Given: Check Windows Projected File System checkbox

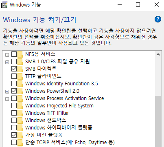Looking at the screenshot, I should [x=14, y=106].
